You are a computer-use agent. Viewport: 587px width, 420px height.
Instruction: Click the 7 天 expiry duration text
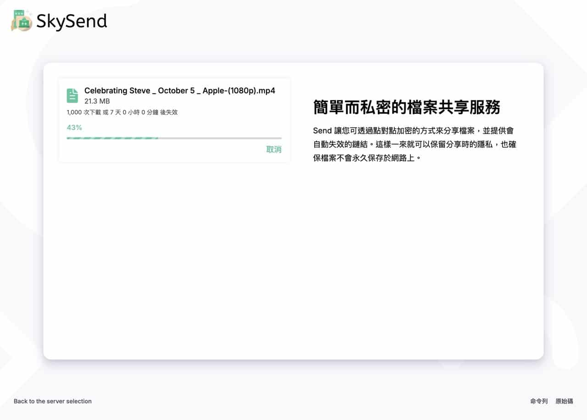115,112
